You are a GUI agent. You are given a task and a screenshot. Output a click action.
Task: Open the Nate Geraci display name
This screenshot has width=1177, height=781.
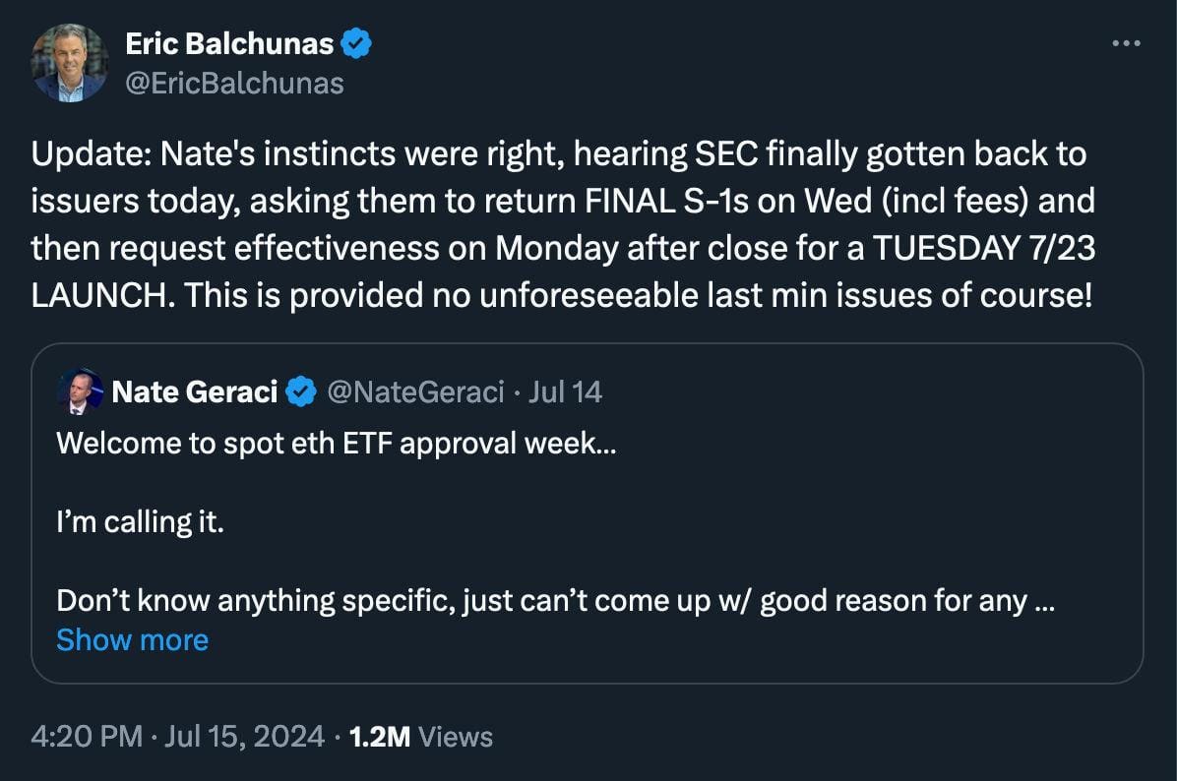click(195, 391)
